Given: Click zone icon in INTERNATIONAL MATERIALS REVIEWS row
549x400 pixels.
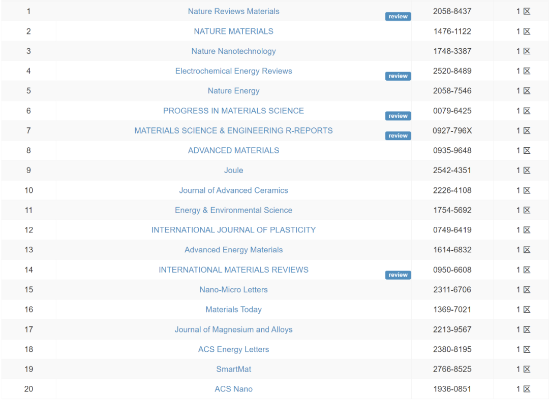Looking at the screenshot, I should click(x=527, y=270).
